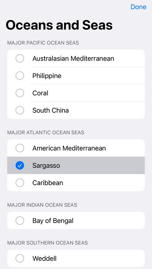
Task: Pick the South China row label
Action: pos(51,110)
